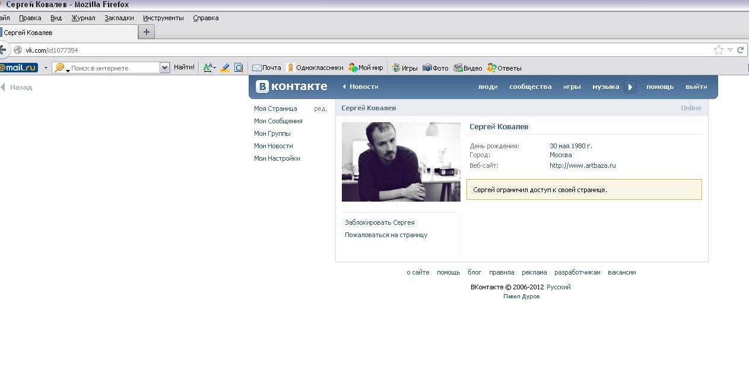Open the Вид menu
Screen dimensions: 749x389
click(x=56, y=18)
